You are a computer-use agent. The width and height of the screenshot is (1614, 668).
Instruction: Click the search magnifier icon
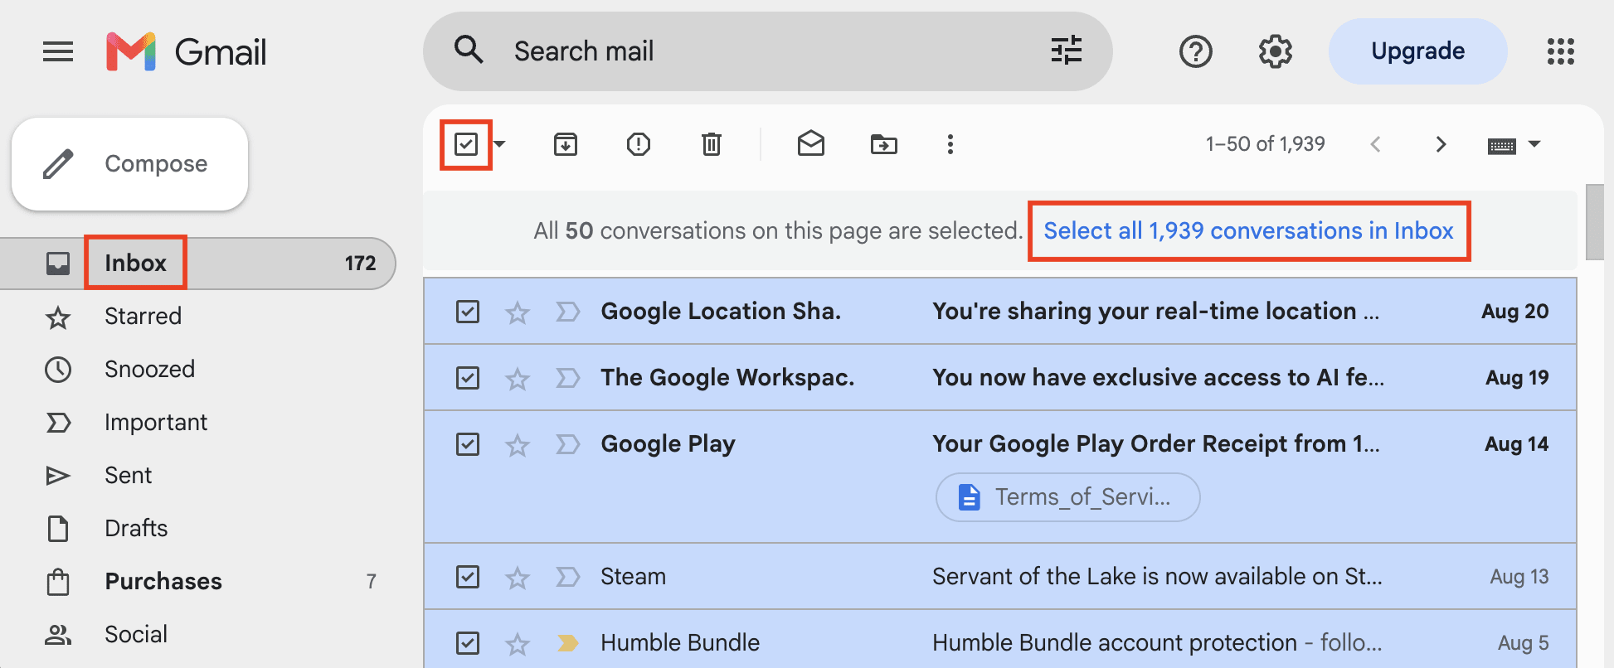(x=469, y=50)
